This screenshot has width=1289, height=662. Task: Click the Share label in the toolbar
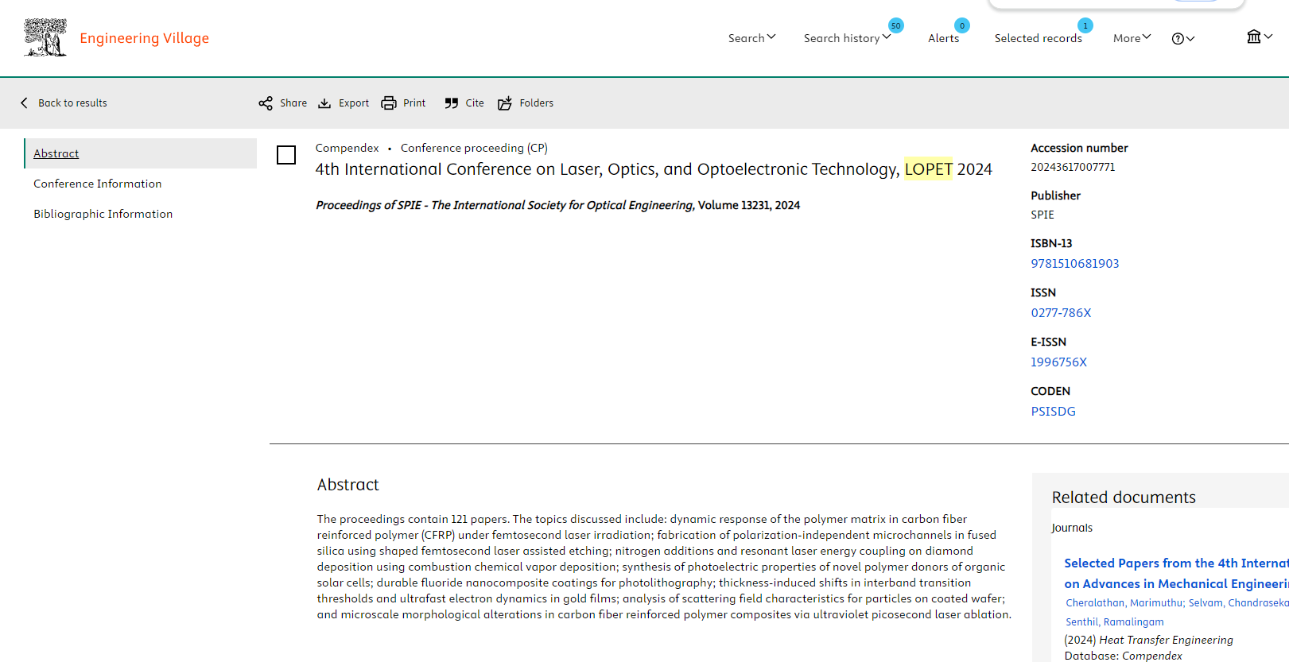pyautogui.click(x=293, y=103)
